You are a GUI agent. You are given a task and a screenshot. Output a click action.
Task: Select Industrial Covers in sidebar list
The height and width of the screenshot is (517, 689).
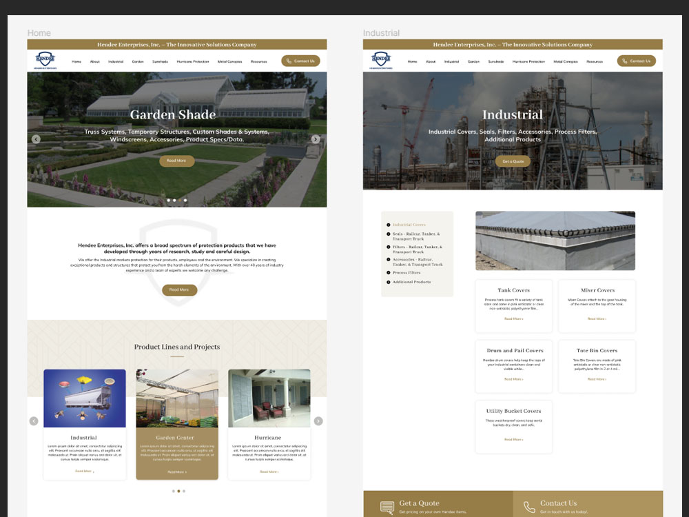(409, 225)
